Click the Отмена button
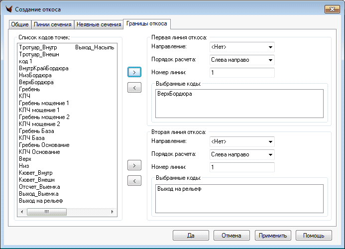The height and width of the screenshot is (249, 345). click(x=231, y=236)
